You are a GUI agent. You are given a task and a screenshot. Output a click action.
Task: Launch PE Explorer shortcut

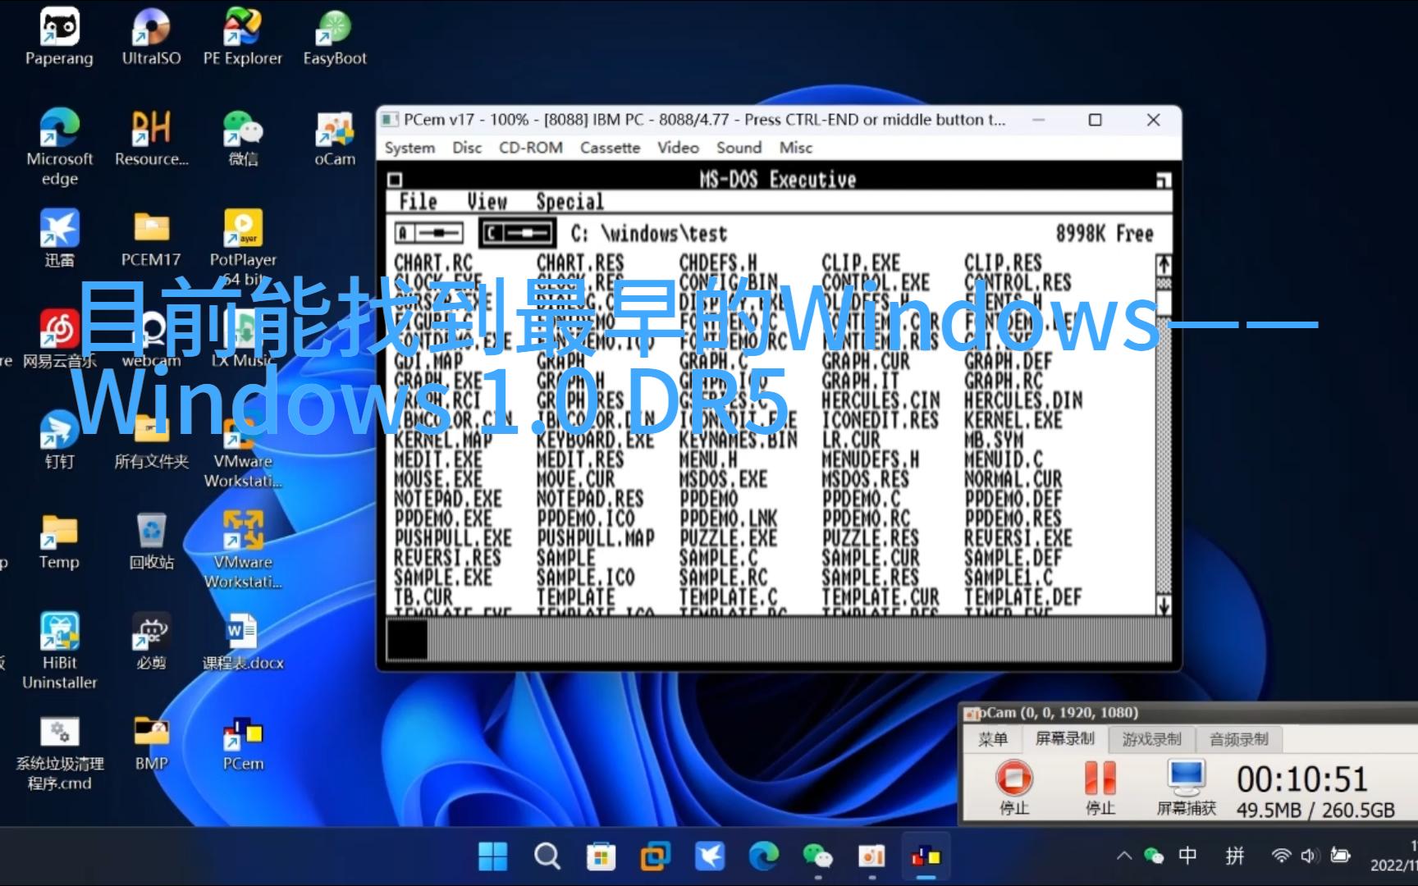click(x=243, y=37)
